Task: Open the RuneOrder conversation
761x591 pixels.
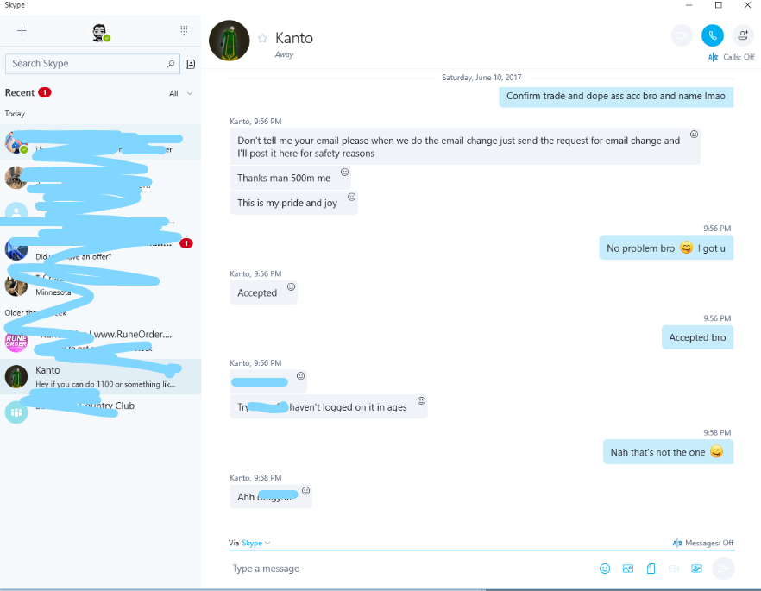Action: pyautogui.click(x=100, y=342)
